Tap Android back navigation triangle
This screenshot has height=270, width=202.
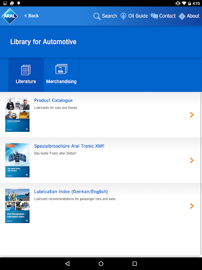(x=67, y=264)
